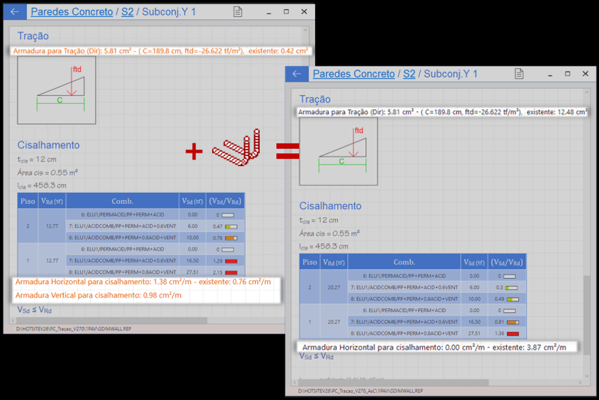This screenshot has width=599, height=400.
Task: Click the red equals sign beside right window
Action: (x=288, y=152)
